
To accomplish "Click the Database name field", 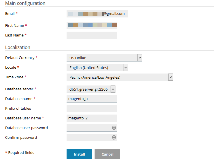I will 92,99.
